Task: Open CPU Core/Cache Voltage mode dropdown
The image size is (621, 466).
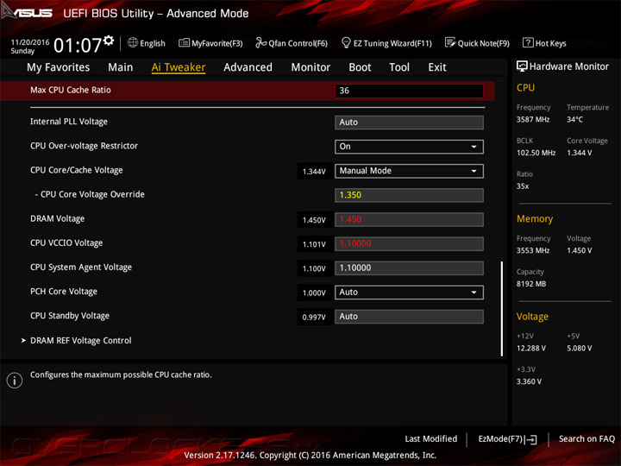Action: point(409,171)
